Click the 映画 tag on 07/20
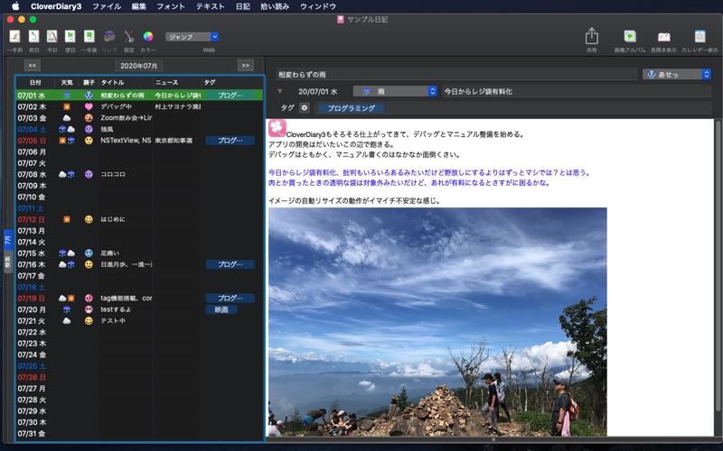The width and height of the screenshot is (723, 451). 221,309
